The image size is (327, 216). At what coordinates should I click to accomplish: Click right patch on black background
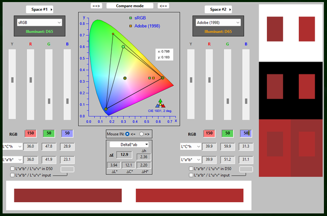307,86
